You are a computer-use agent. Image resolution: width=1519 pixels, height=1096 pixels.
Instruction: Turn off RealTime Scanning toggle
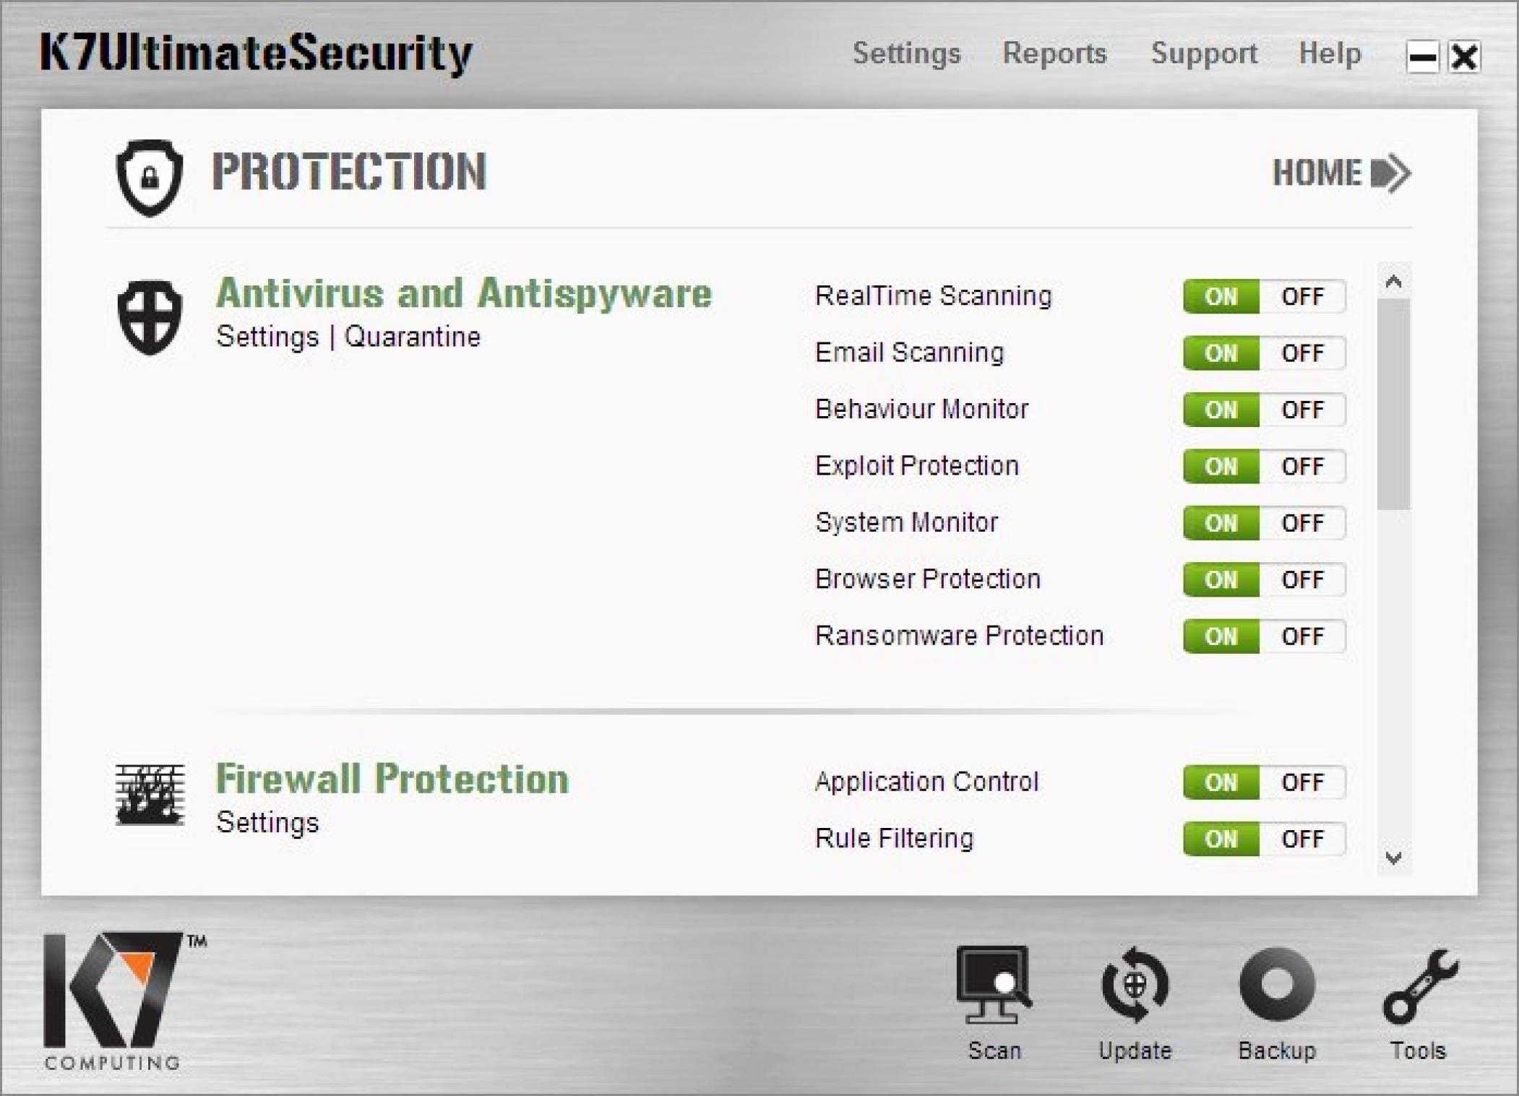(x=1302, y=296)
